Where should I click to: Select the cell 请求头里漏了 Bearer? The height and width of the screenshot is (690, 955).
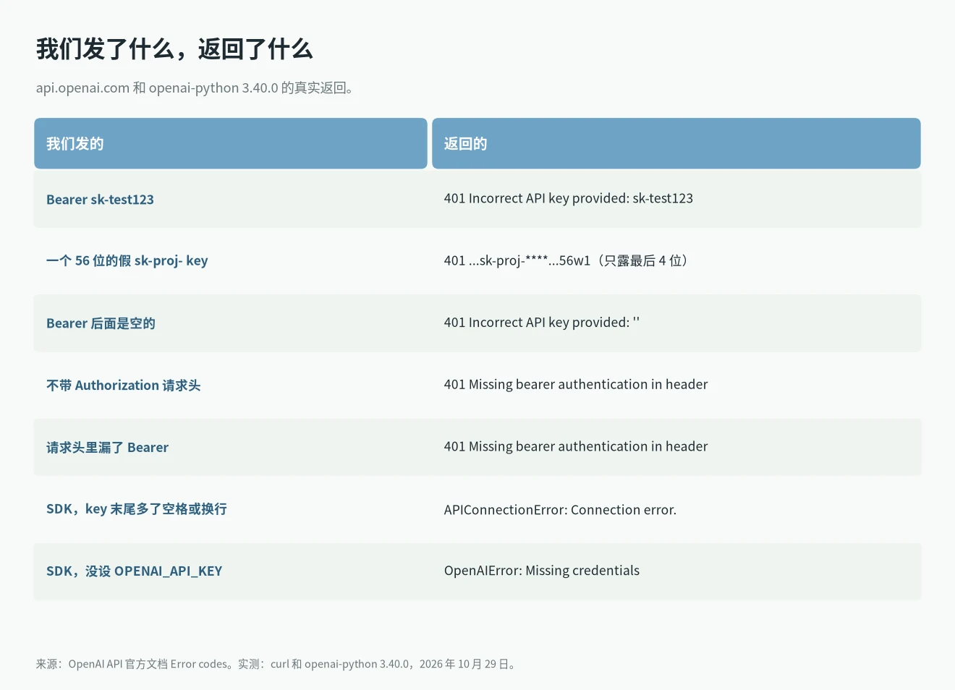(x=107, y=448)
